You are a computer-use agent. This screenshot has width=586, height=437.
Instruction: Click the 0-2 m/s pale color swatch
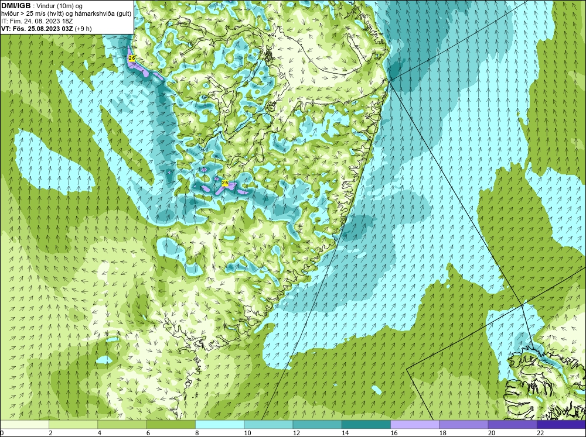point(24,425)
